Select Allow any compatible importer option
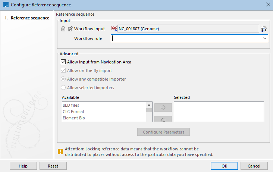Screen dimensions: 273x172 point(63,79)
